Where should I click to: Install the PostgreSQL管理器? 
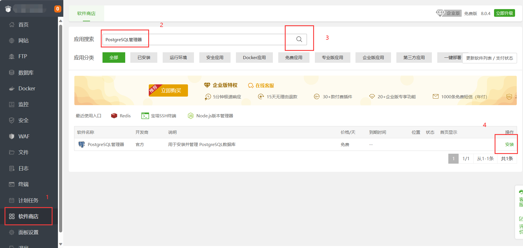[x=509, y=145]
